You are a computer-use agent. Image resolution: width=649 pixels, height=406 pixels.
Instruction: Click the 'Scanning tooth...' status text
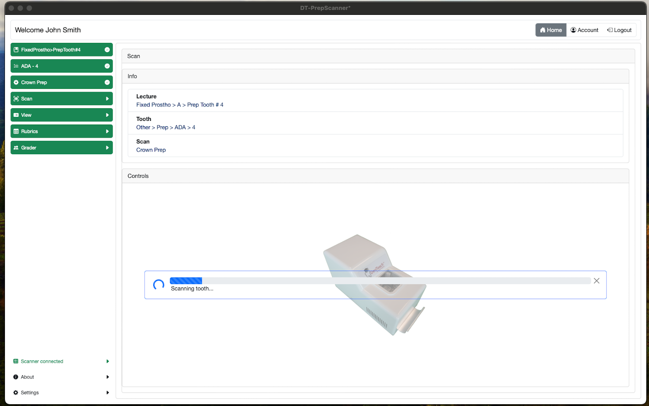192,289
